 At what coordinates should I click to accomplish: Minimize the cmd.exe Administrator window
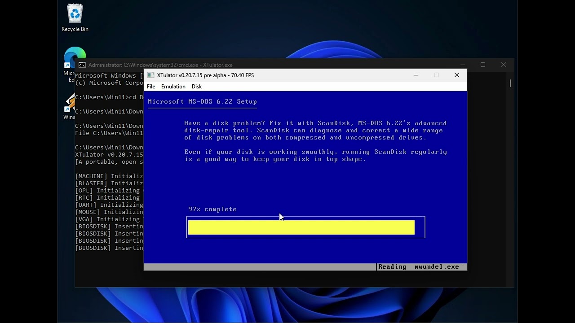463,65
